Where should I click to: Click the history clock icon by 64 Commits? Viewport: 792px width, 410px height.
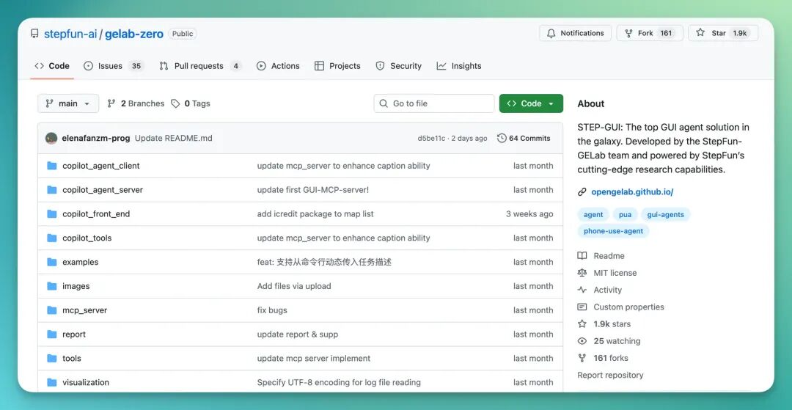point(502,138)
